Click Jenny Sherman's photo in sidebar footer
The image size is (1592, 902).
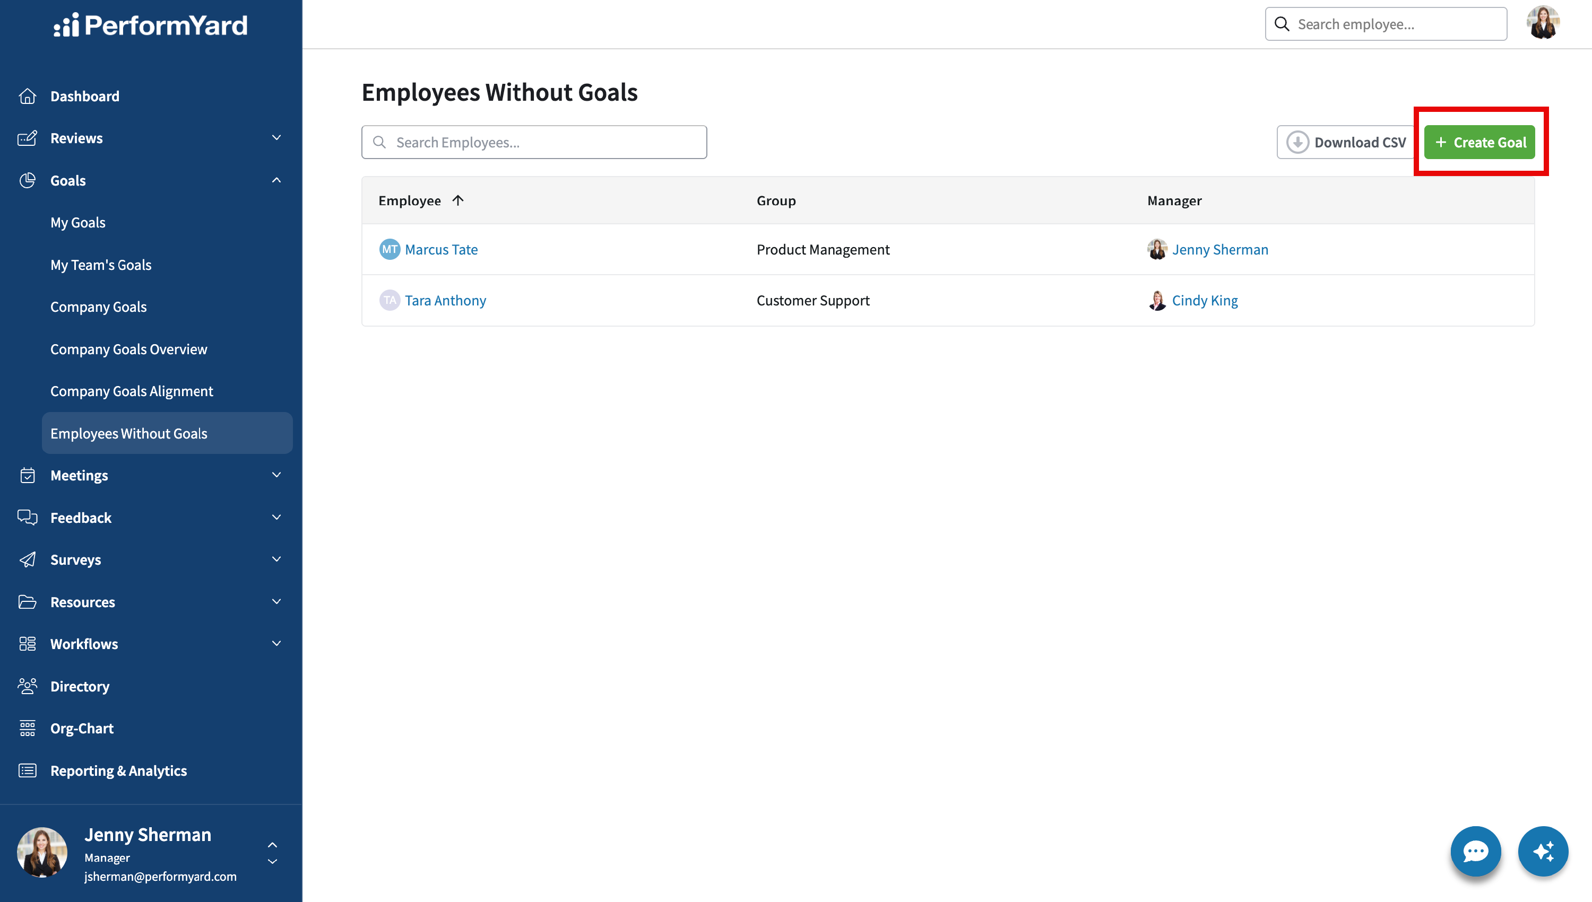[41, 852]
